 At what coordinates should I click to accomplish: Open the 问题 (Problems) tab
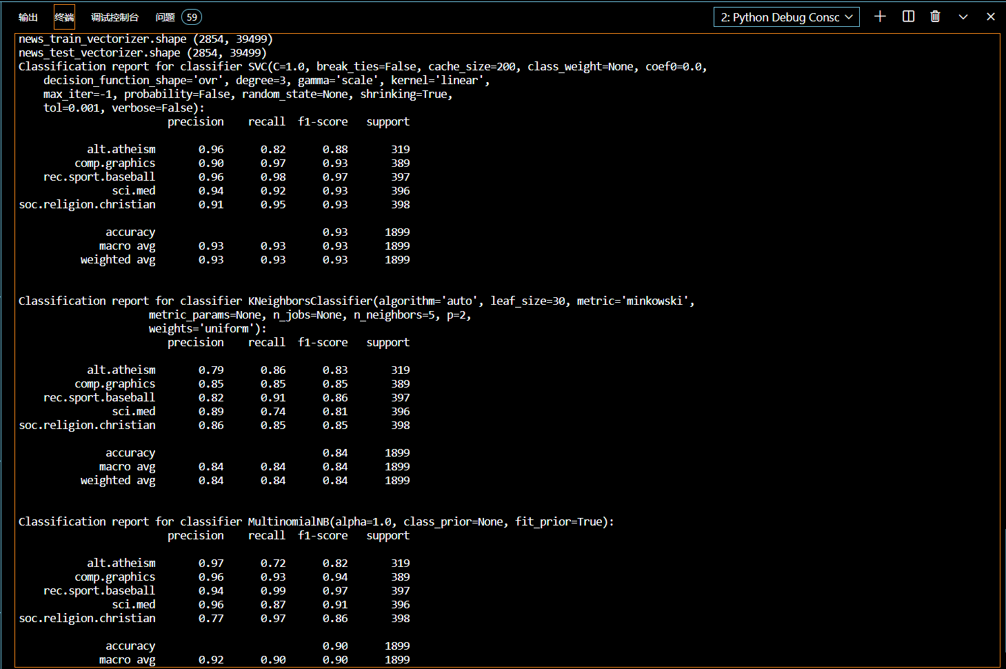pyautogui.click(x=165, y=17)
